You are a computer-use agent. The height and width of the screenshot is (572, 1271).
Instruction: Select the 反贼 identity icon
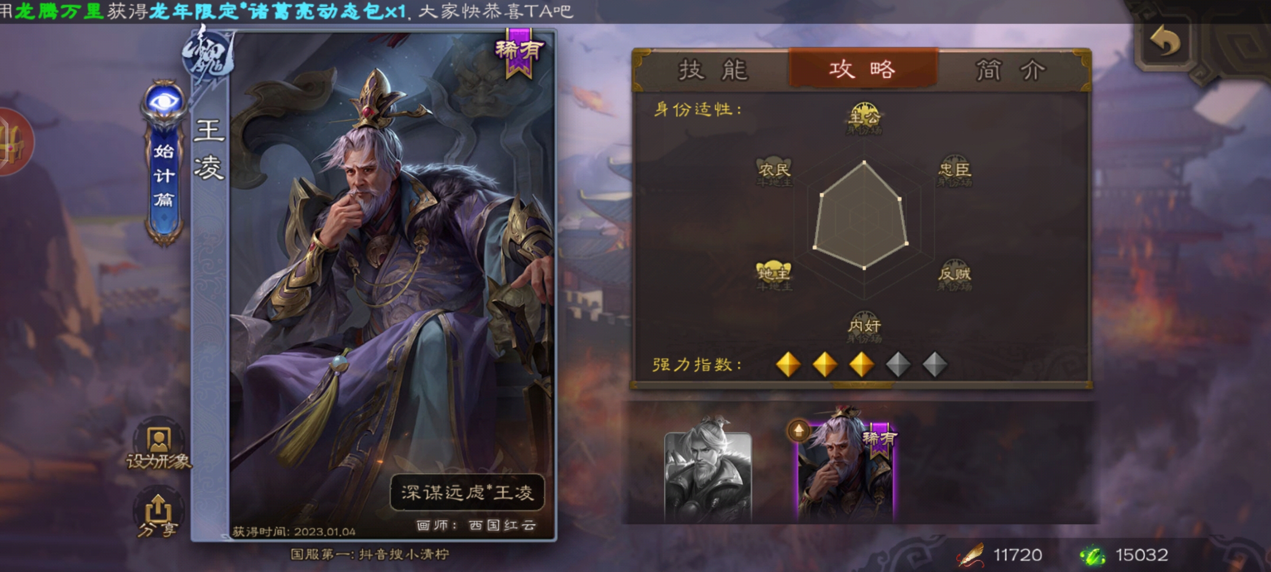pyautogui.click(x=954, y=275)
